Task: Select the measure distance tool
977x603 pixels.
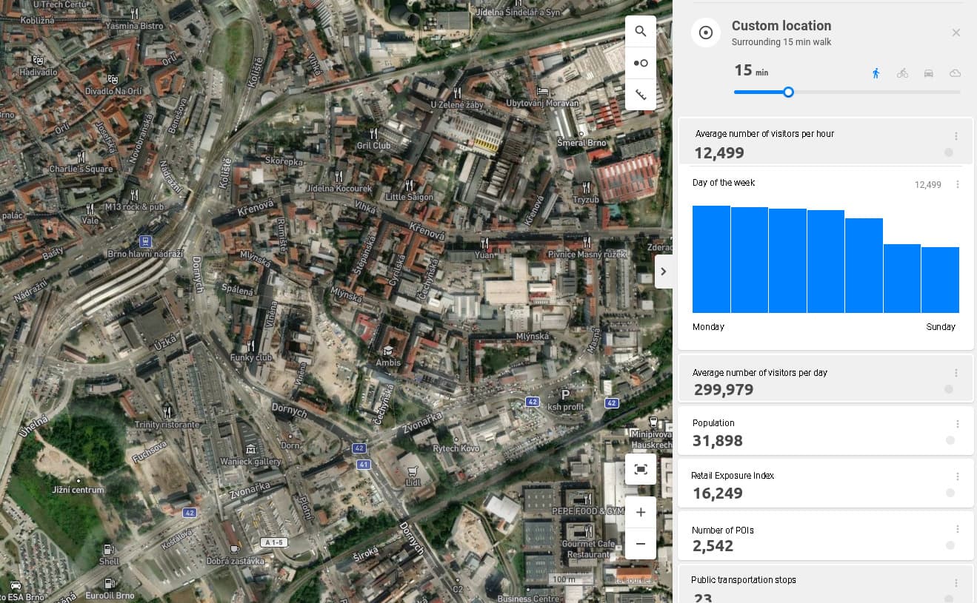Action: (x=640, y=95)
